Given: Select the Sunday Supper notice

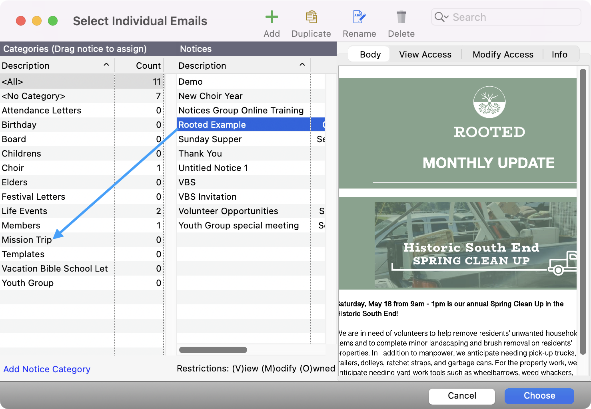Looking at the screenshot, I should point(210,139).
